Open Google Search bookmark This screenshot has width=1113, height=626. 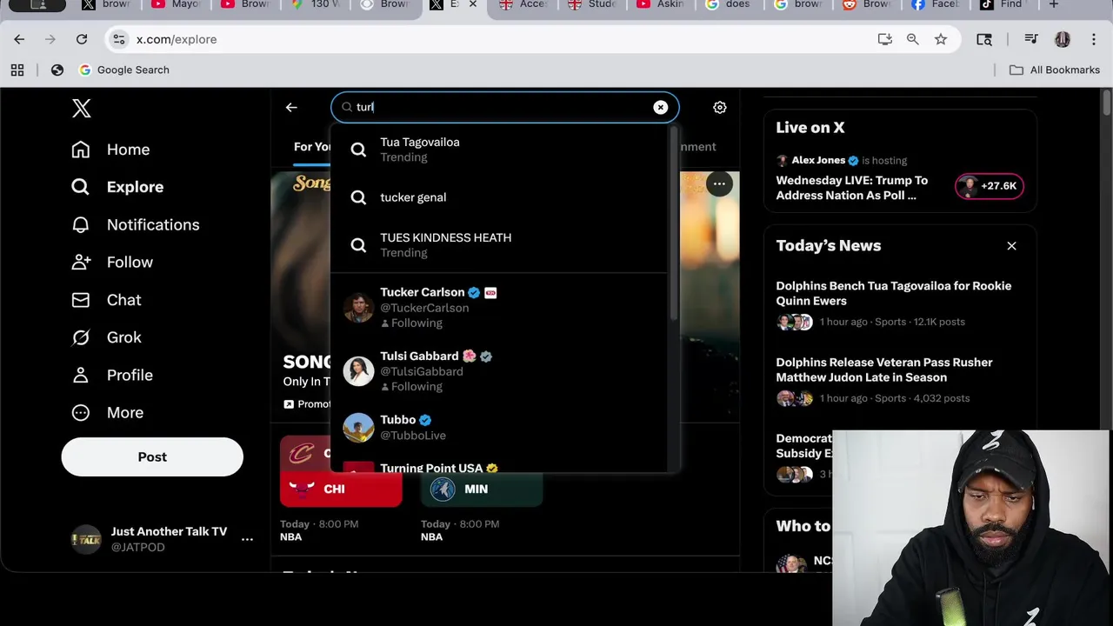(x=123, y=70)
